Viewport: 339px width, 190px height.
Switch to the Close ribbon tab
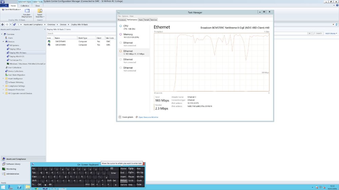(37, 6)
